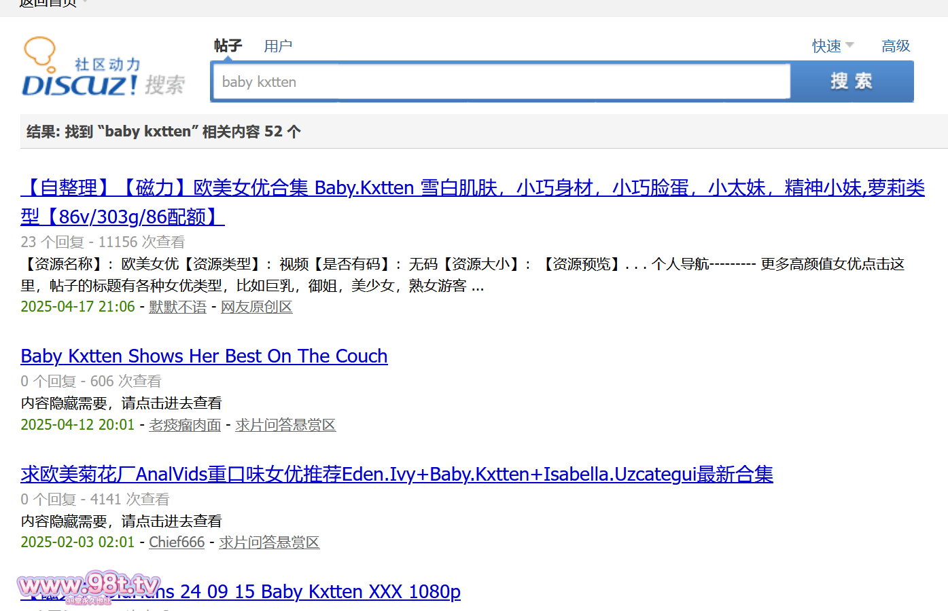Click '内容隐藏需要' snippet above the Chief666 line
The image size is (948, 611).
121,521
